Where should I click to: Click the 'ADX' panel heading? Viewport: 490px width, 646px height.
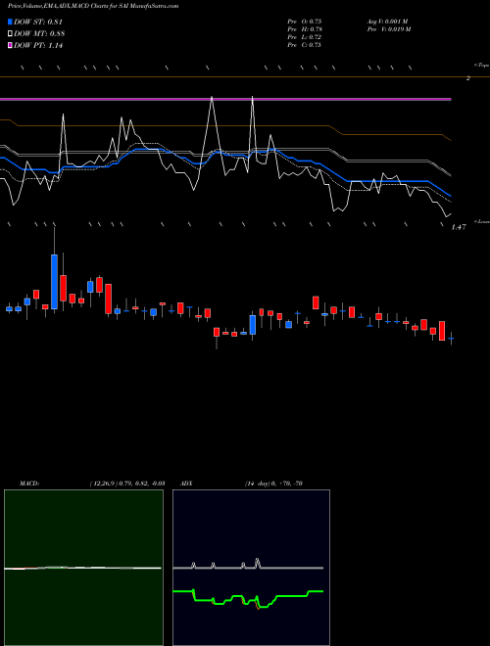tap(186, 484)
